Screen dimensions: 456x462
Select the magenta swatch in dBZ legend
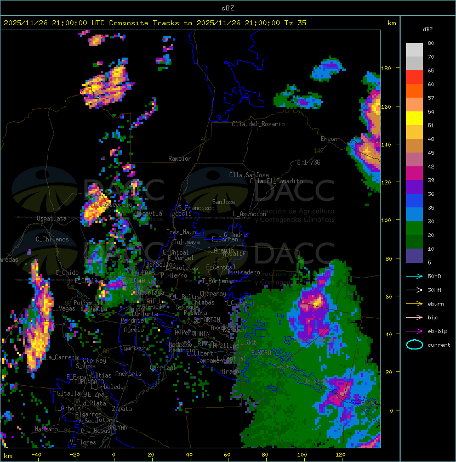(x=414, y=173)
